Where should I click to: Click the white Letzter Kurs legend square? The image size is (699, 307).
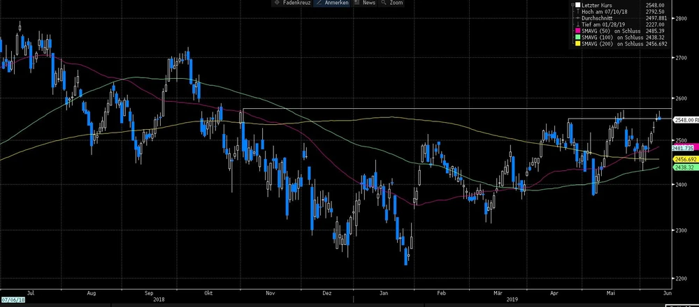[x=577, y=6]
